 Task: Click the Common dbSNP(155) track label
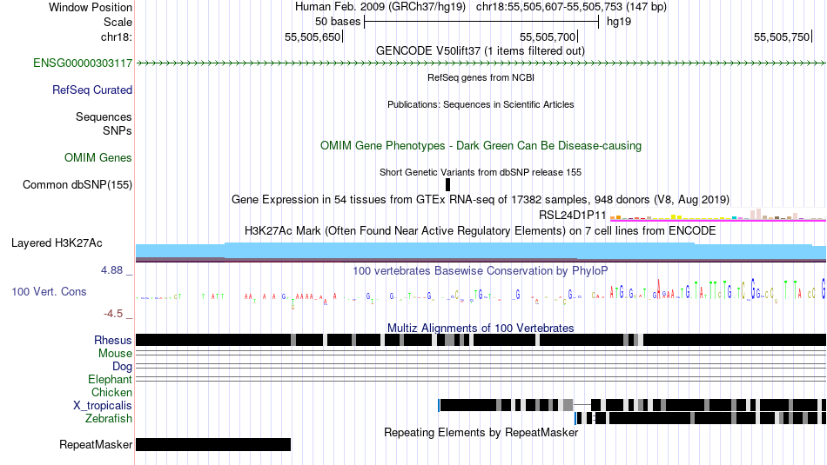[x=77, y=185]
